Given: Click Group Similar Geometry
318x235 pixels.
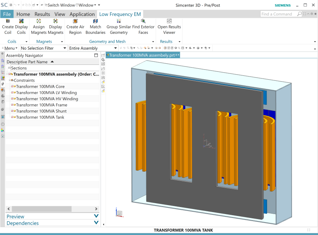Looking at the screenshot, I should [x=119, y=27].
